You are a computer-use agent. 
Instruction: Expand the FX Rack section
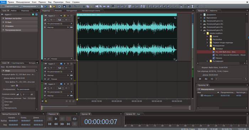click(3, 22)
